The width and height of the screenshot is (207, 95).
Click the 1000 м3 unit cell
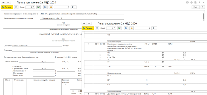[147, 44]
